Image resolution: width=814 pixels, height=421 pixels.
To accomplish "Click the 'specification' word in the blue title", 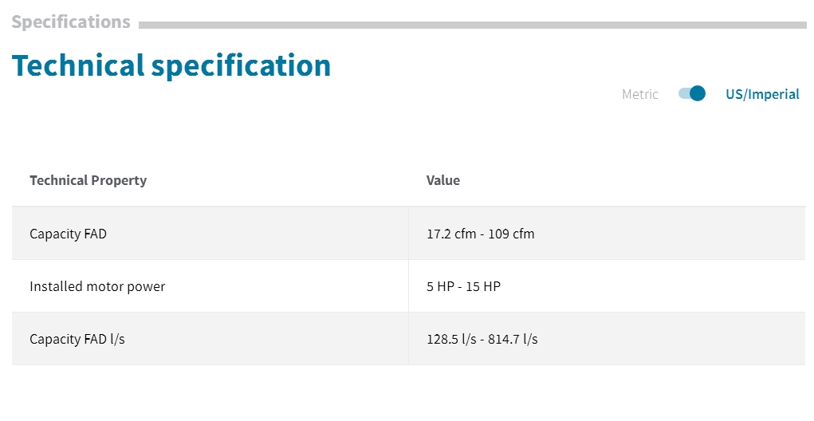I will click(x=241, y=66).
